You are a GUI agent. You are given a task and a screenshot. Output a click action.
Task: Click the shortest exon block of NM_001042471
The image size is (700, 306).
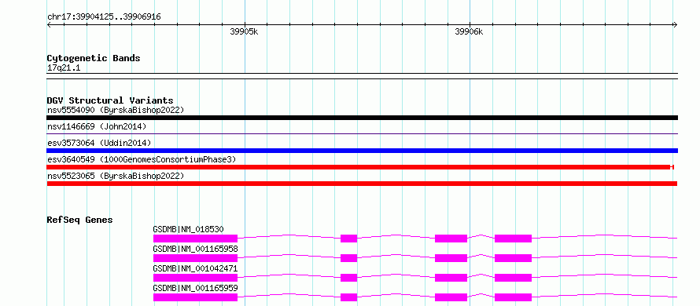click(x=348, y=278)
